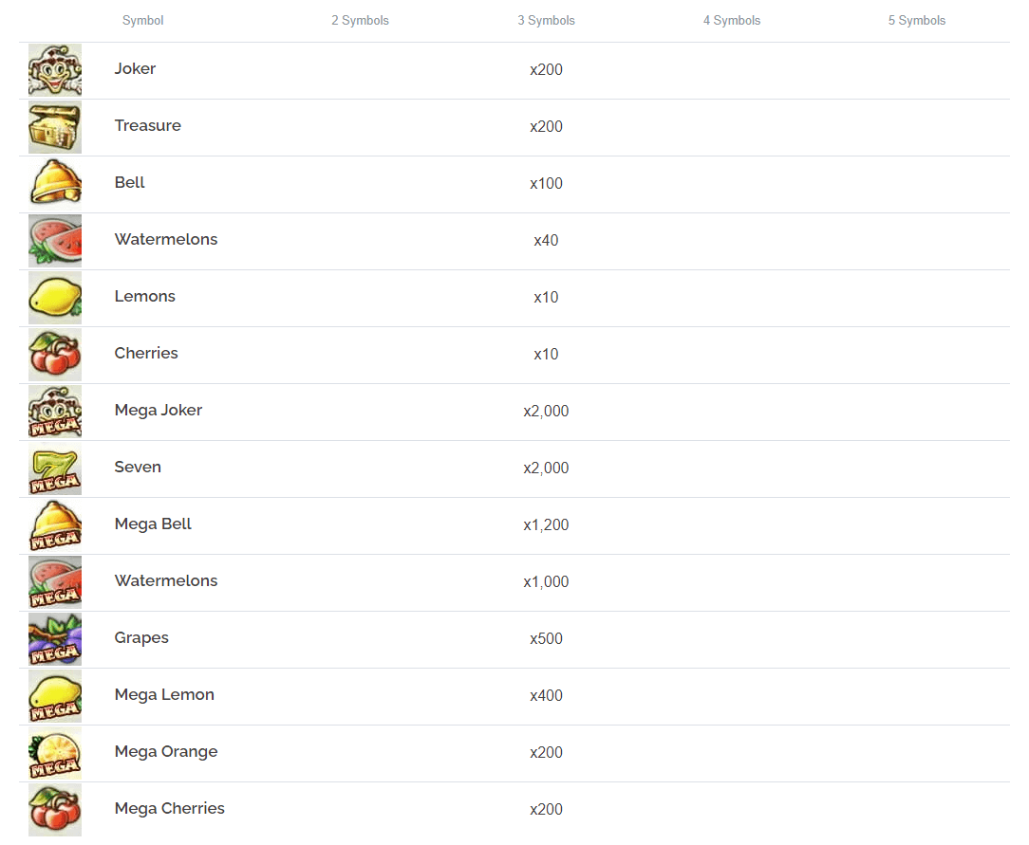Click the Mega Lemon icon
The height and width of the screenshot is (845, 1029).
[x=55, y=696]
